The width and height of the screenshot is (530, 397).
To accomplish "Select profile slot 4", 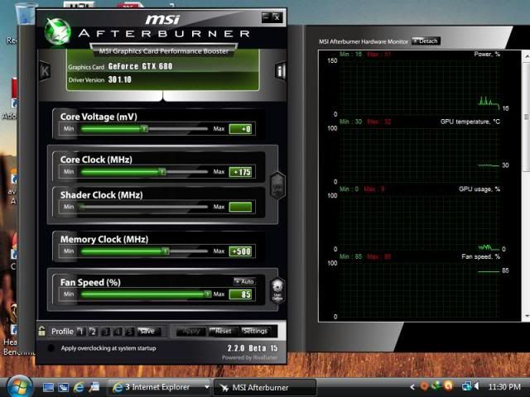I will point(118,332).
